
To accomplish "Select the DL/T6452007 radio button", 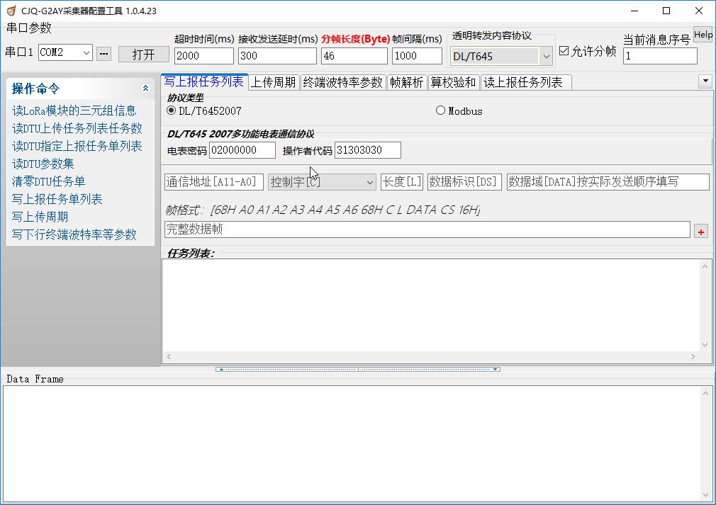I will (170, 110).
